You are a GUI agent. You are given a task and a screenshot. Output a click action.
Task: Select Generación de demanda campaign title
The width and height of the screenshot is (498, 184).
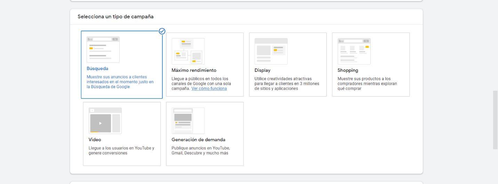click(198, 140)
